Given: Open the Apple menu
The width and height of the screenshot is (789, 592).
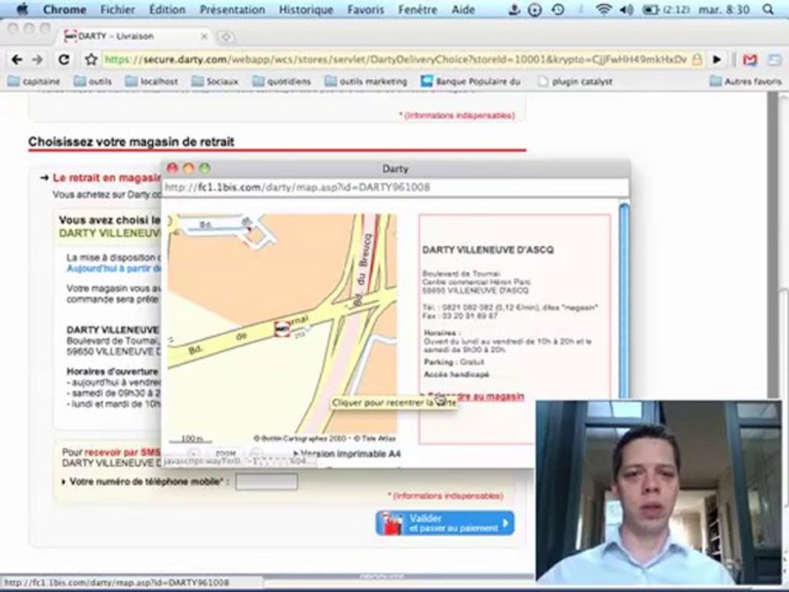Looking at the screenshot, I should (x=23, y=9).
